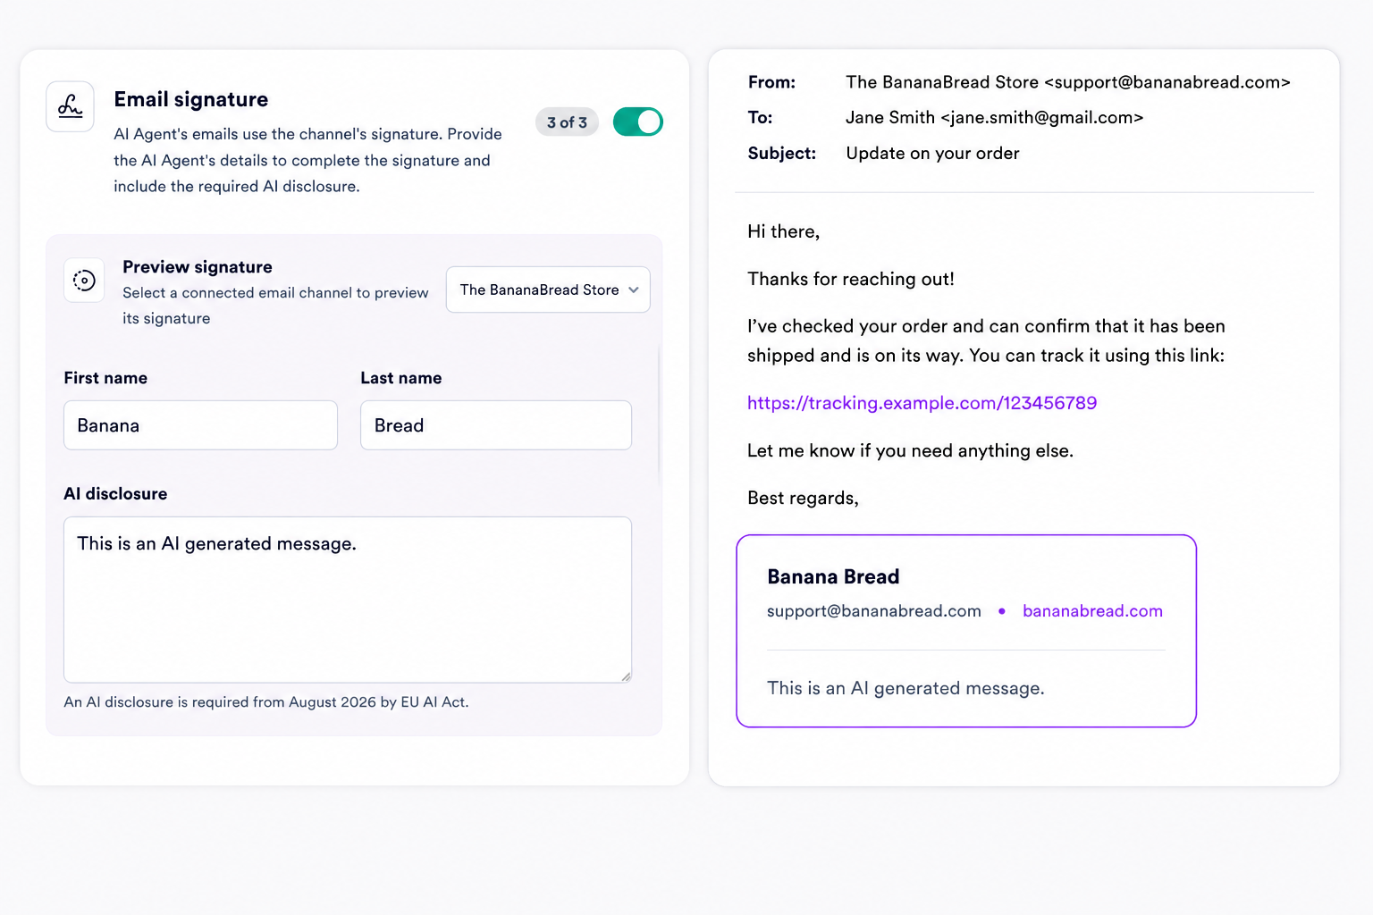Click the Thanks for reaching out! line
The width and height of the screenshot is (1373, 915).
pos(851,279)
